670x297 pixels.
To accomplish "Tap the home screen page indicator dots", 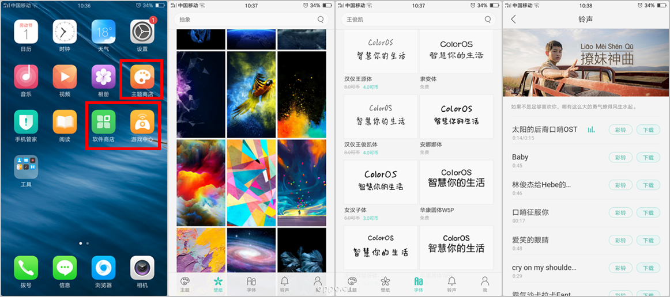I will pyautogui.click(x=84, y=243).
